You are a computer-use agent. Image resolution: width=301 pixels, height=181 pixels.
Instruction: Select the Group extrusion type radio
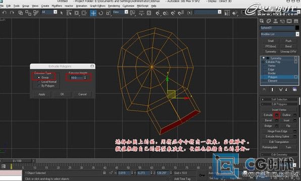tap(38, 77)
